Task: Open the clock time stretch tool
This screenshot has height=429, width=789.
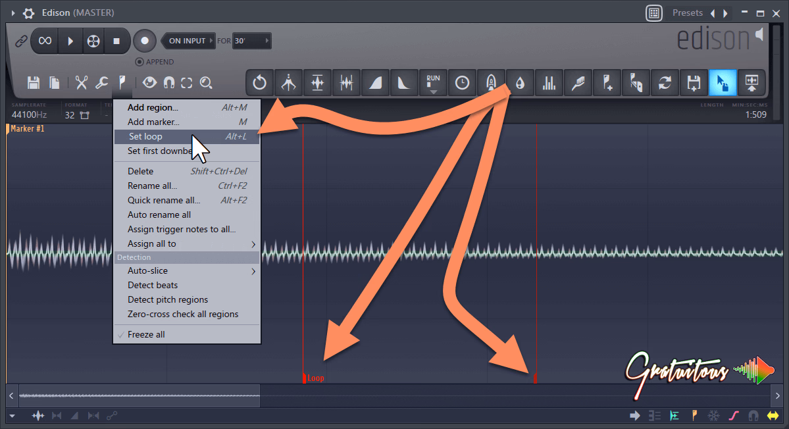Action: 462,82
